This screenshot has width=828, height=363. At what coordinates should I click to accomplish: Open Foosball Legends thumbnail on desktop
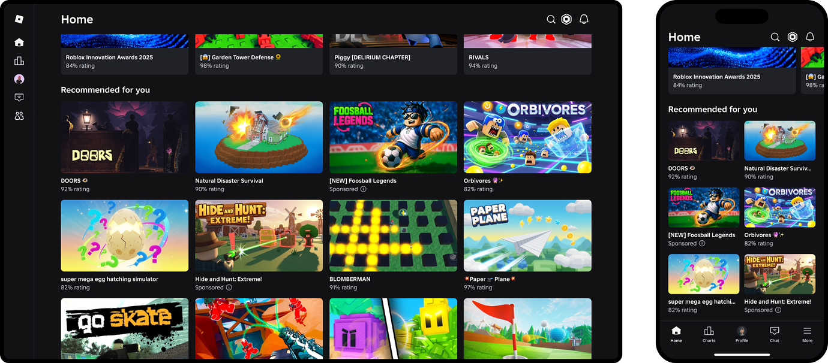pyautogui.click(x=394, y=137)
